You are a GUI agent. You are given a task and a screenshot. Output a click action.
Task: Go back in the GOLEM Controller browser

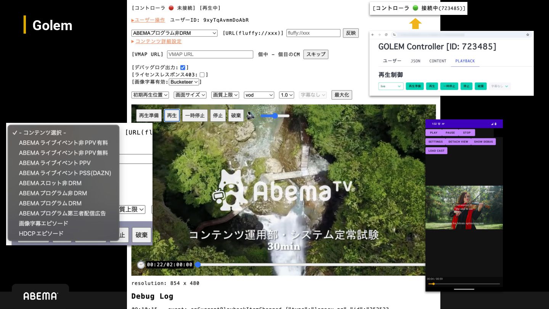pyautogui.click(x=373, y=35)
